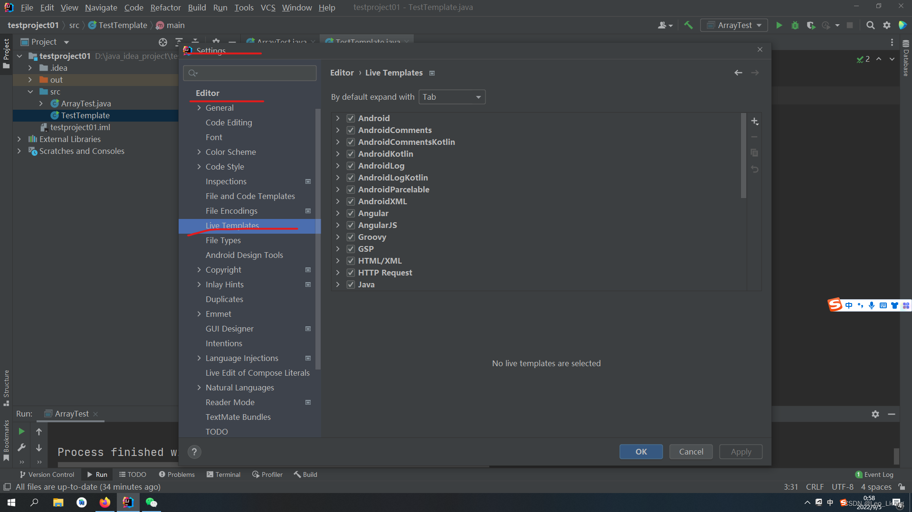Expand External Libraries in Project tree
The image size is (912, 512).
coord(19,139)
